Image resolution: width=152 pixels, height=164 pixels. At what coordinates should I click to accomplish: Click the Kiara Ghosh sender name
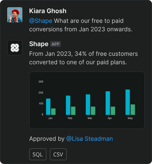tap(48, 11)
